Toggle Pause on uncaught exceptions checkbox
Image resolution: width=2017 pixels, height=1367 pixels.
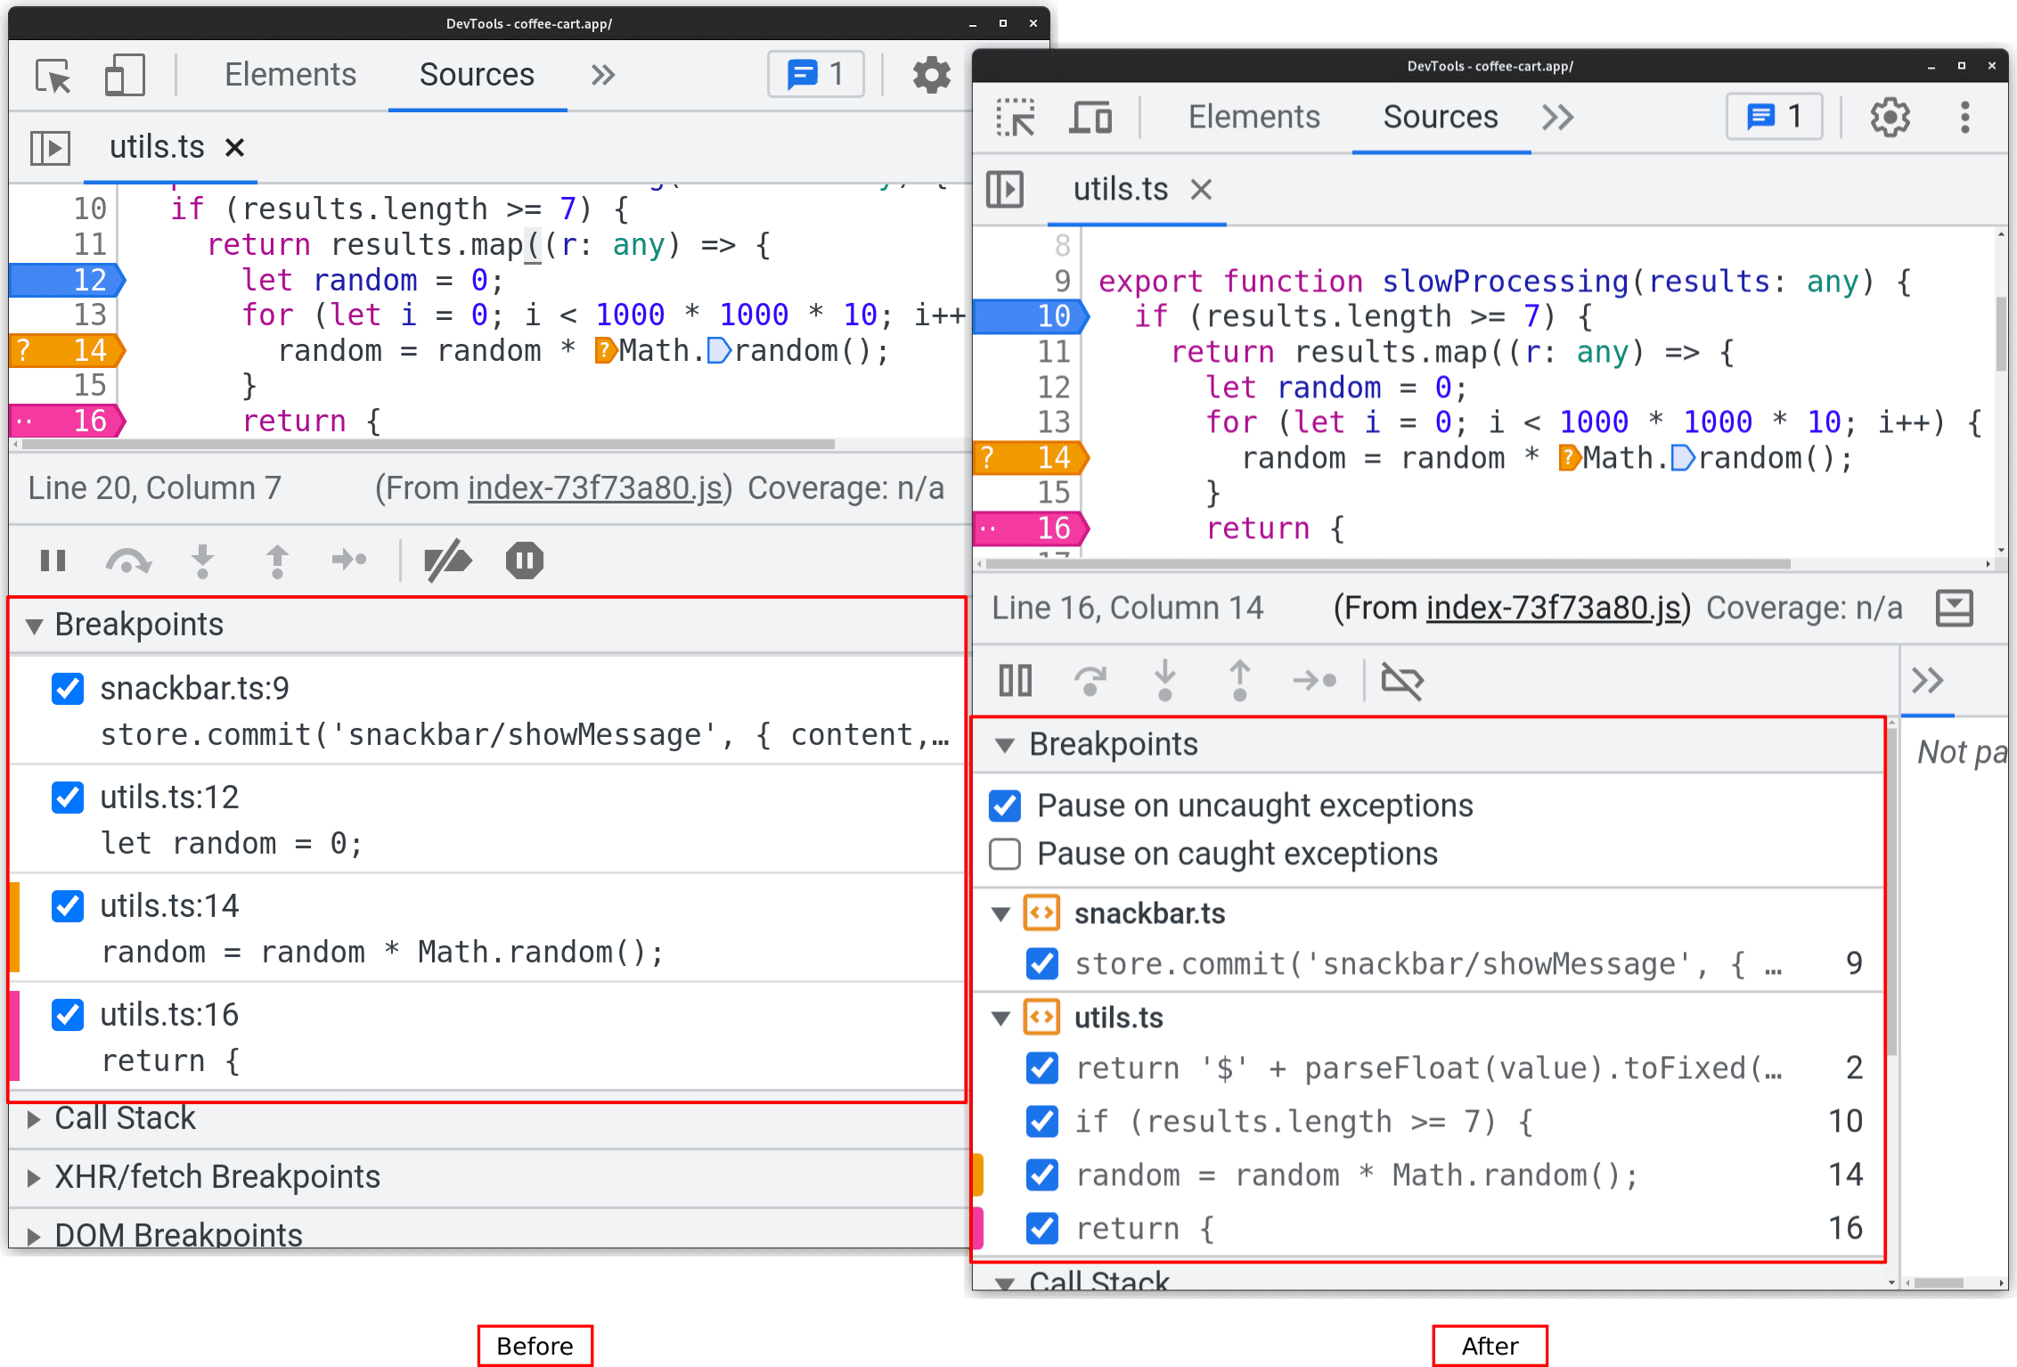tap(1006, 804)
